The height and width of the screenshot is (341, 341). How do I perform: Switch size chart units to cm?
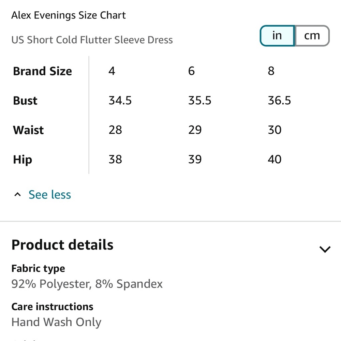pyautogui.click(x=312, y=36)
